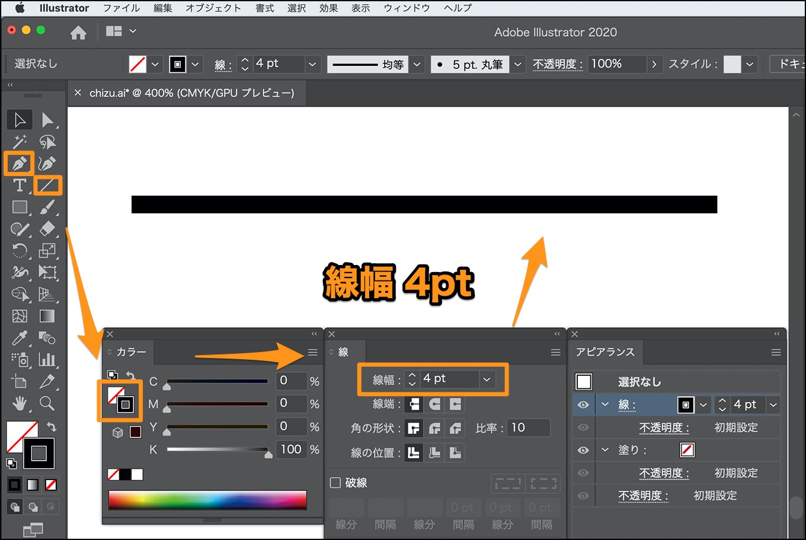Click 不透明度 link in control bar
Screen dimensions: 806x540
point(558,64)
